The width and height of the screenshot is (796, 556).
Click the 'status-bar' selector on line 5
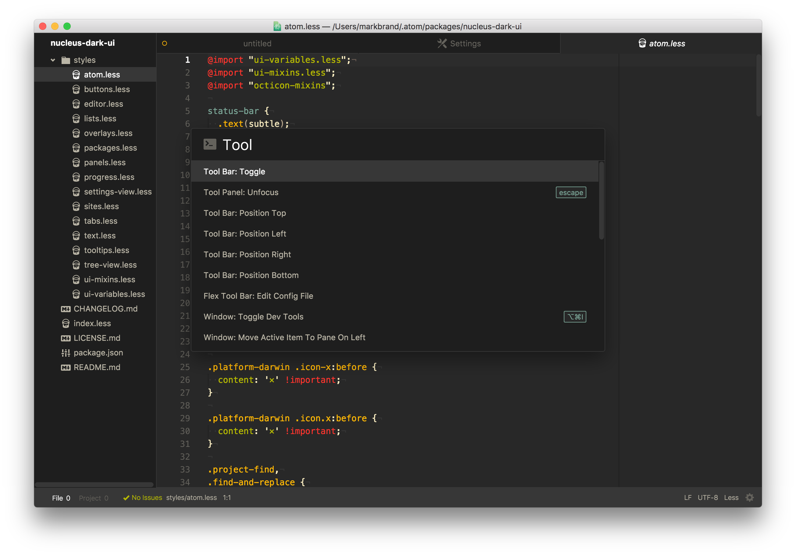pos(233,111)
